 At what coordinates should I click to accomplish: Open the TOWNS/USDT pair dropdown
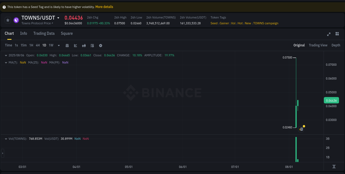[x=57, y=18]
